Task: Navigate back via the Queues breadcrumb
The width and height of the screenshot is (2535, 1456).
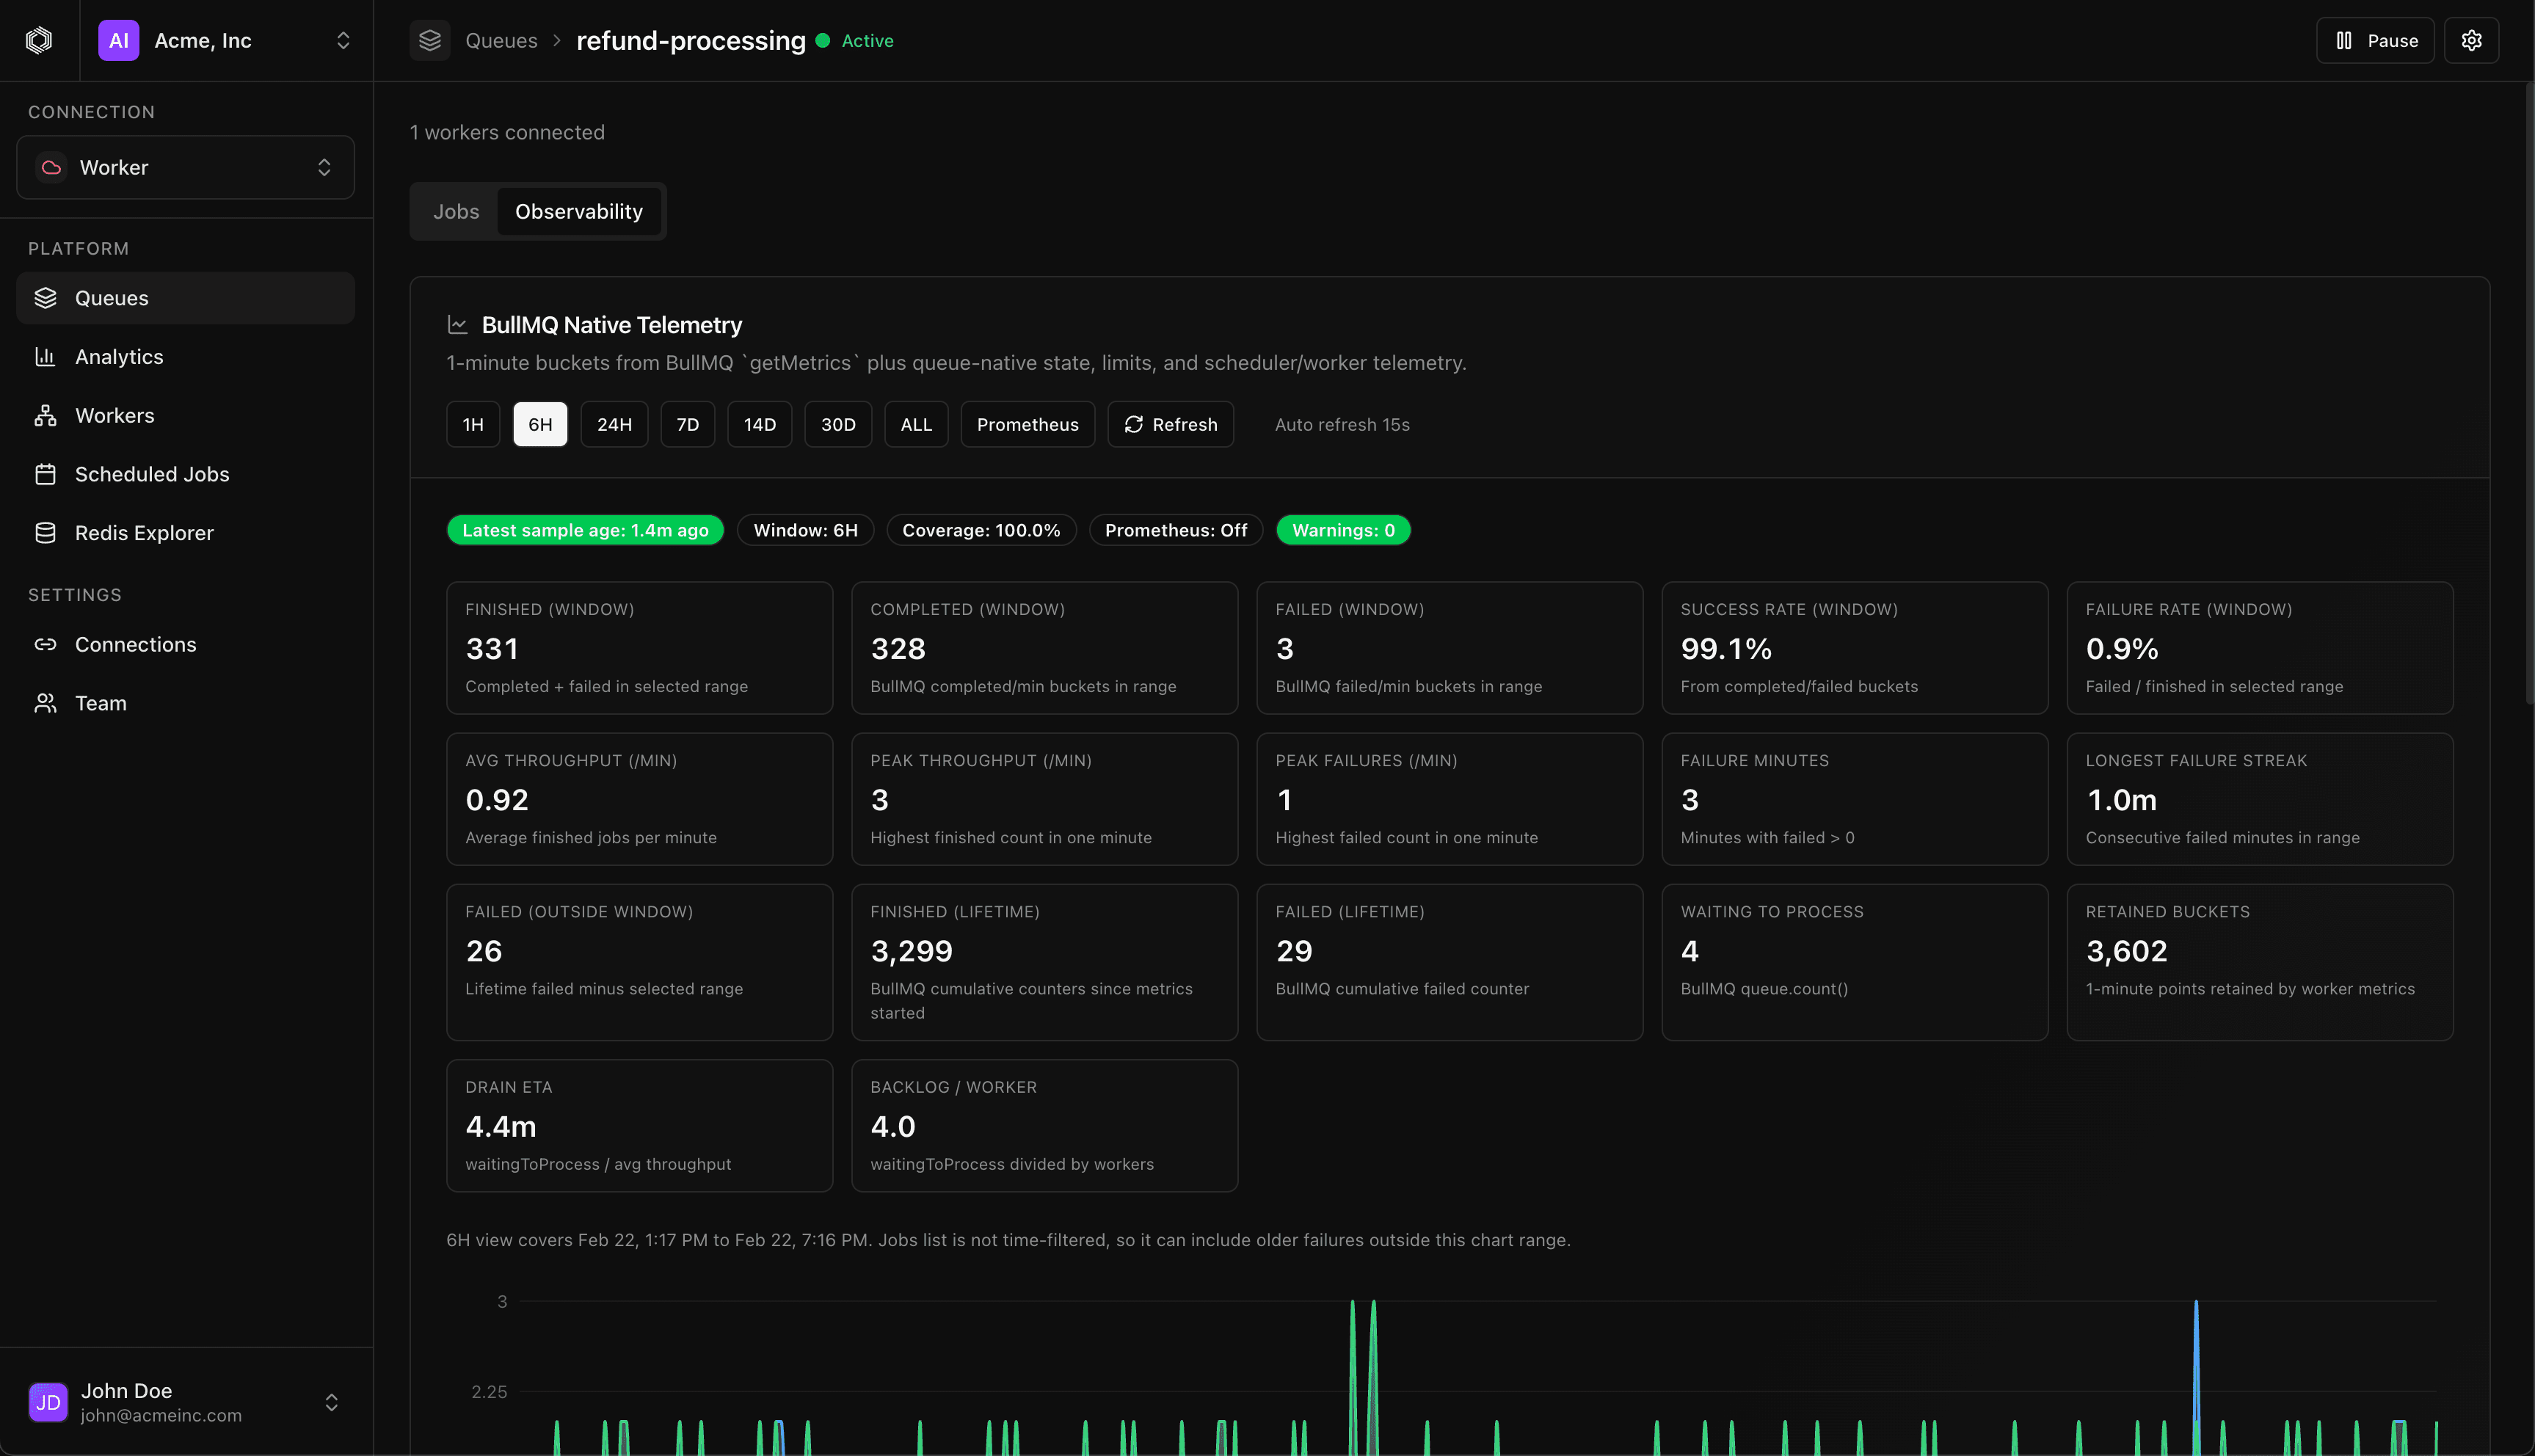Action: click(x=502, y=40)
